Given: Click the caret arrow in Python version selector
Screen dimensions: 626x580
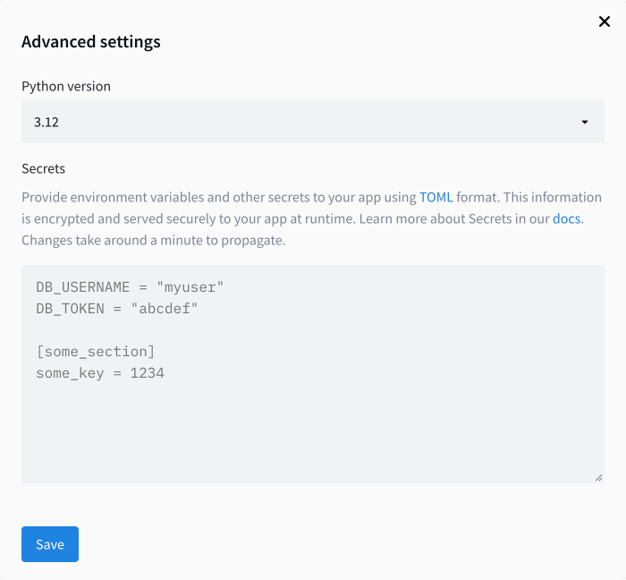Looking at the screenshot, I should click(x=585, y=122).
